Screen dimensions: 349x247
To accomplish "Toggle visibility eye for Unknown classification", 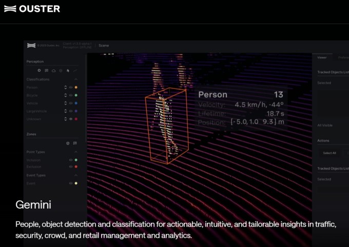I will [71, 119].
